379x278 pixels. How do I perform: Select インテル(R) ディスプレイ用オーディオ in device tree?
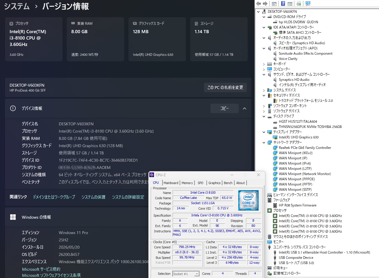click(302, 85)
